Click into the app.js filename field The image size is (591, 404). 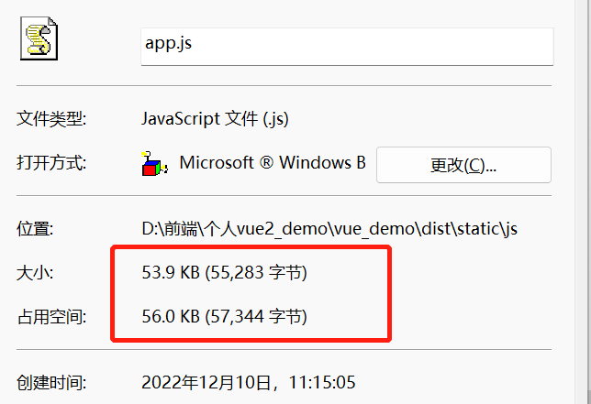pyautogui.click(x=347, y=47)
